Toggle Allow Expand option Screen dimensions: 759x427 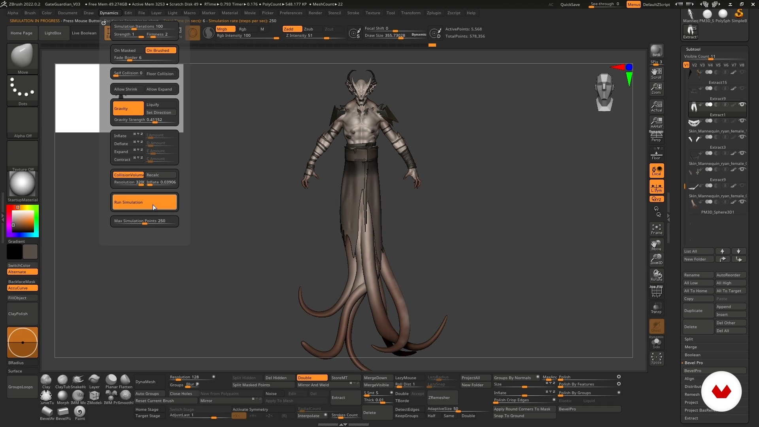(x=160, y=89)
